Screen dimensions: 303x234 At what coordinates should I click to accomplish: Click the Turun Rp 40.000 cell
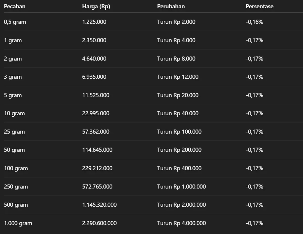(178, 113)
